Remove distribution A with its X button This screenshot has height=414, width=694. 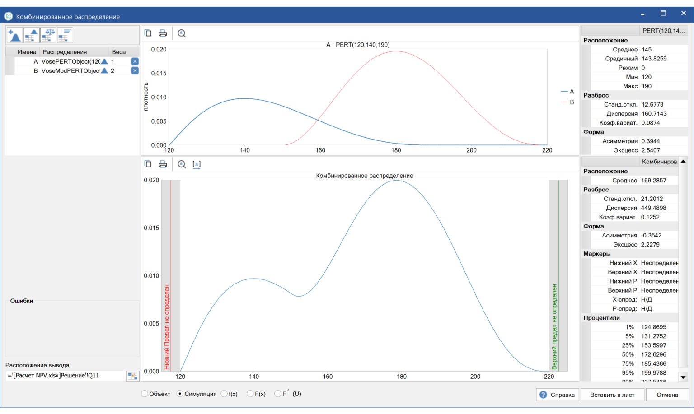coord(135,61)
